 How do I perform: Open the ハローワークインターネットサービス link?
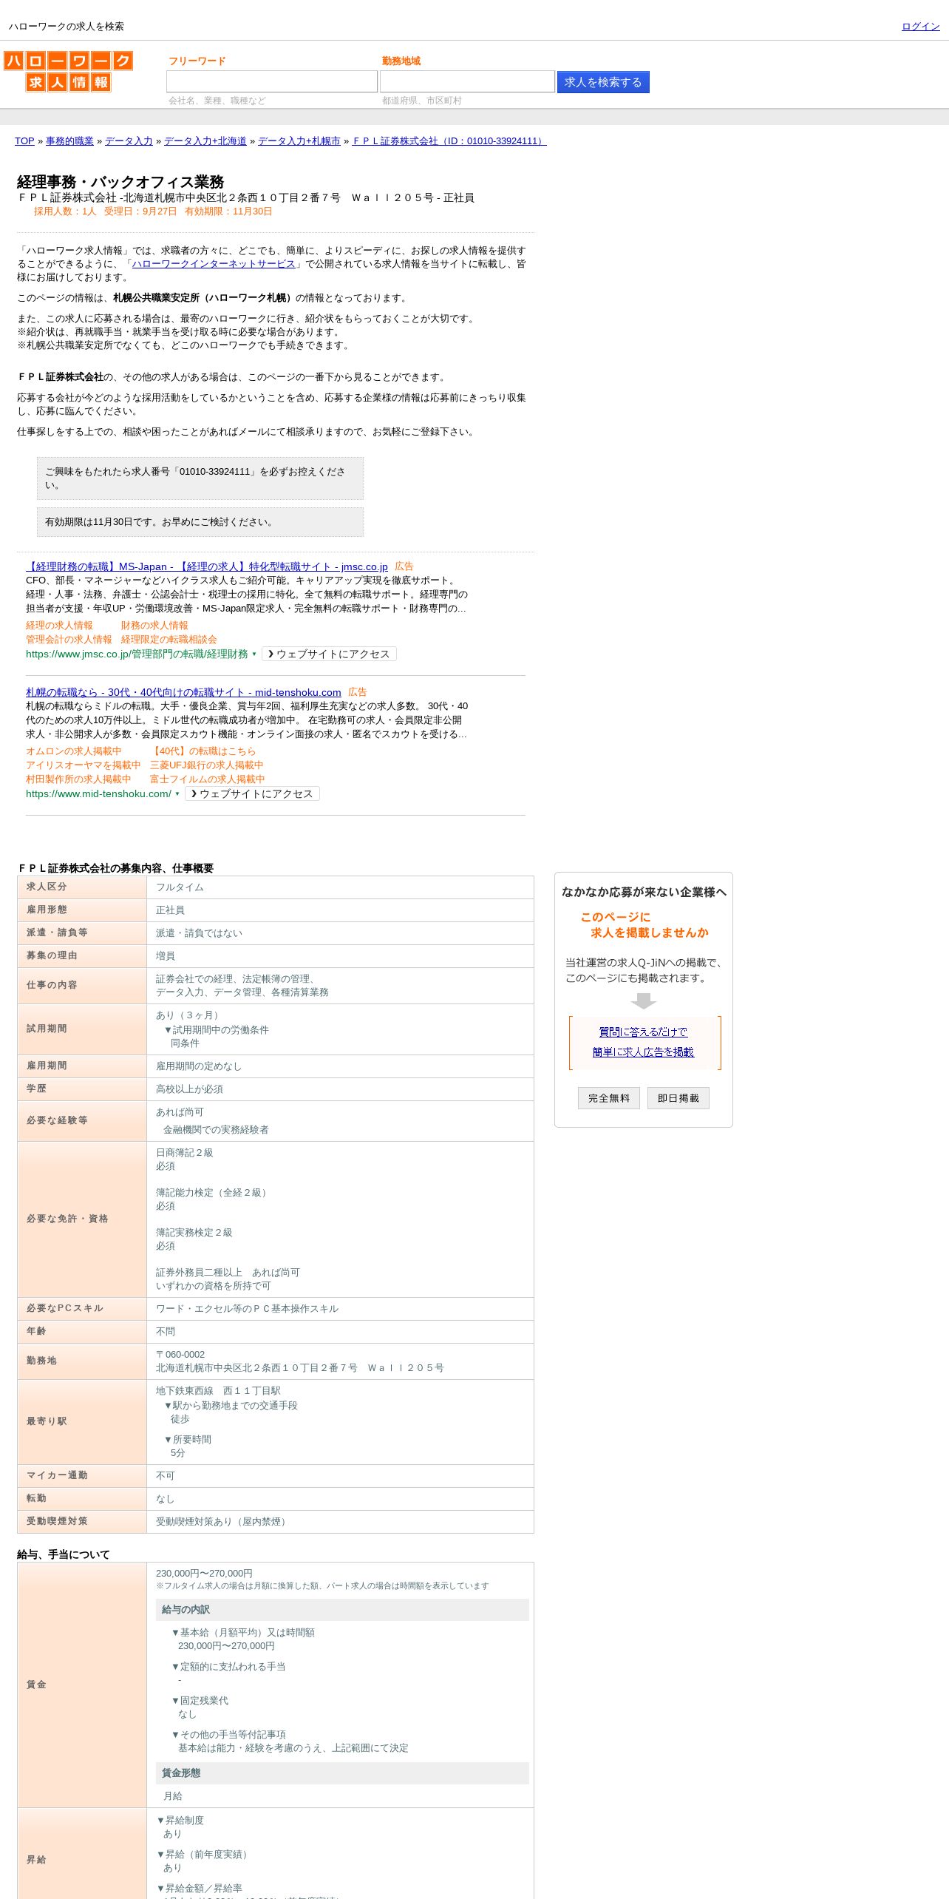tap(214, 264)
